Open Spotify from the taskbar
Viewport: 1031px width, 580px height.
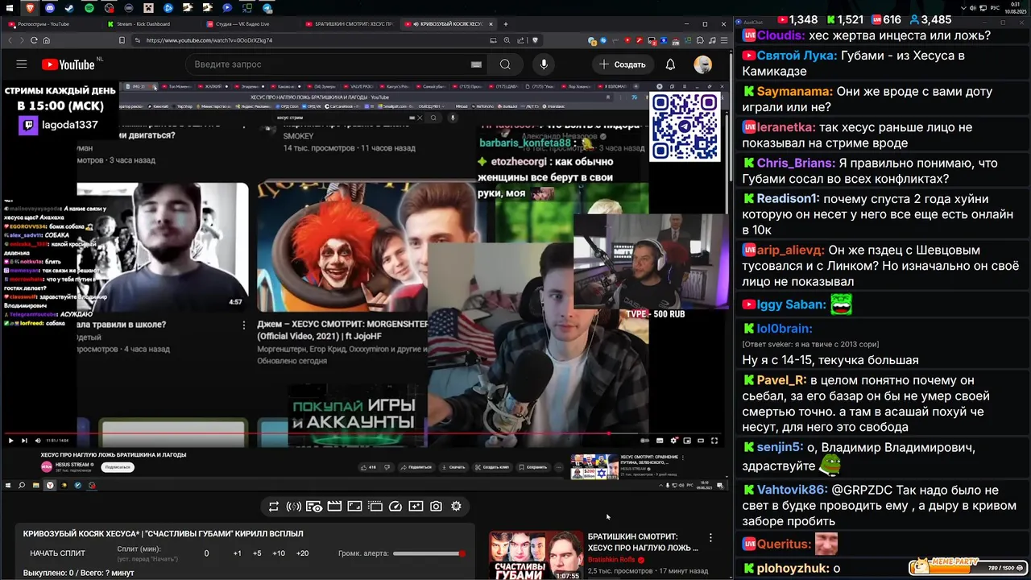(89, 7)
